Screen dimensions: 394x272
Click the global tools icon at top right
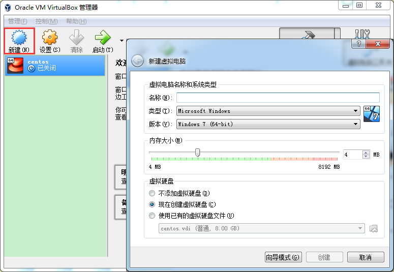click(362, 34)
